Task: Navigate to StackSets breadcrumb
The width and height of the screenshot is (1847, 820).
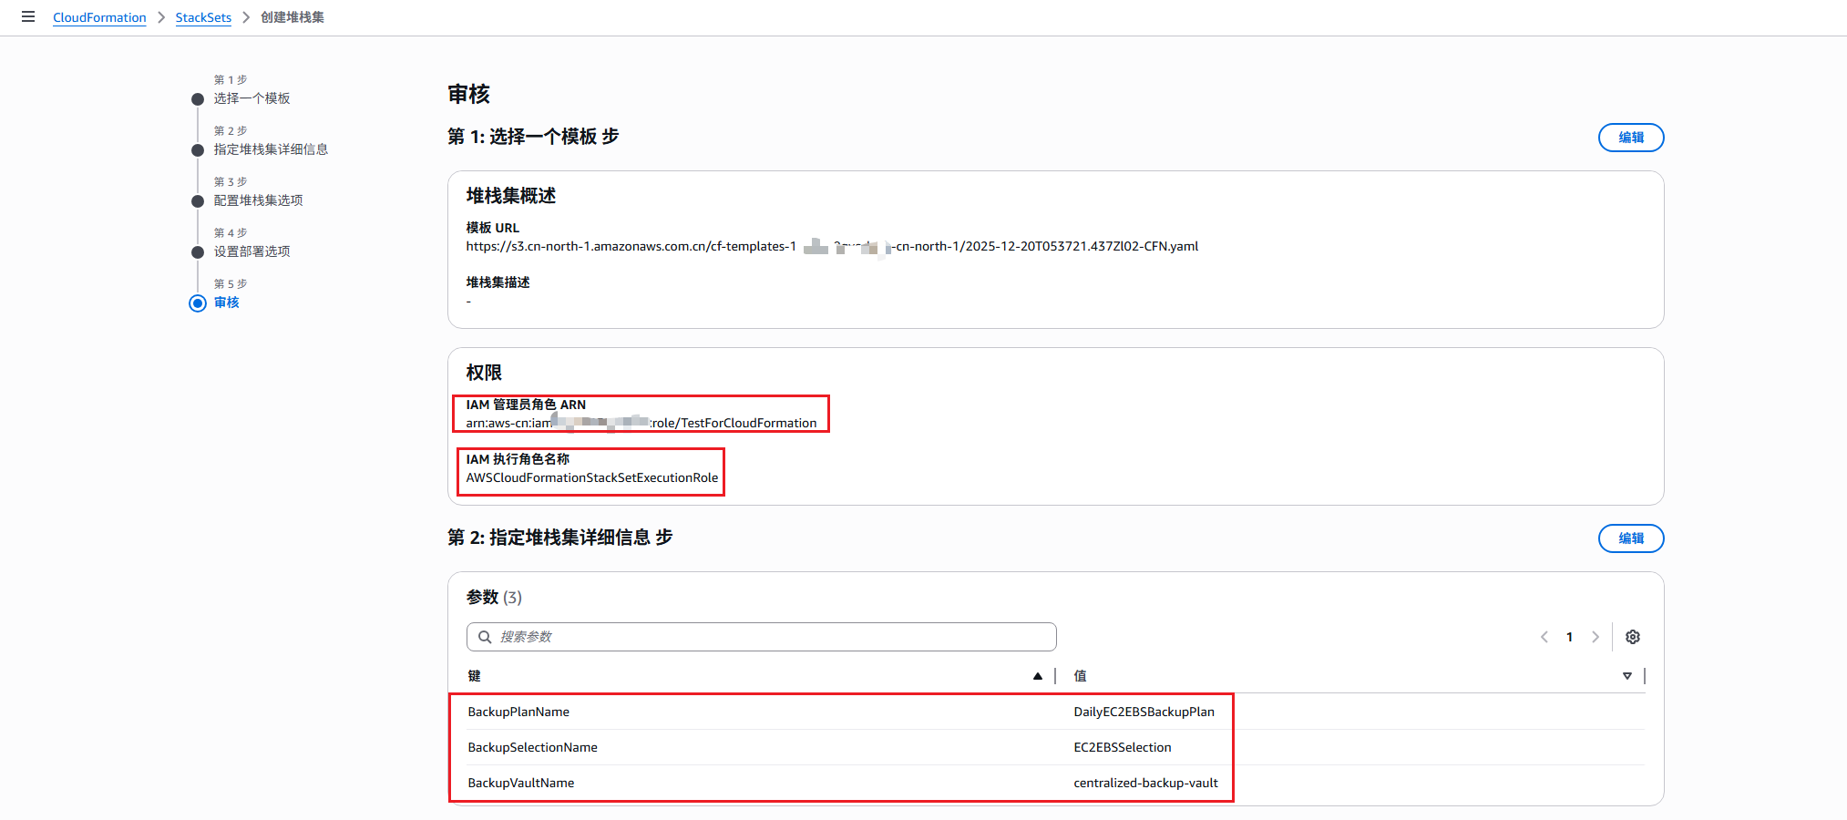Action: 203,17
